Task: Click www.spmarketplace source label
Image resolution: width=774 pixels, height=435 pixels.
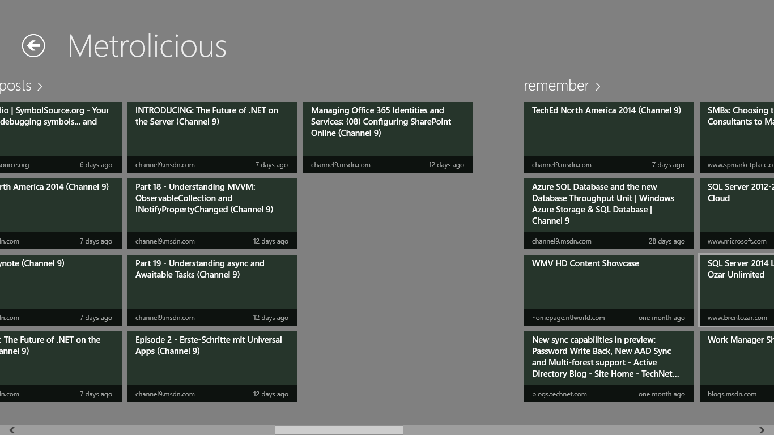Action: 741,165
